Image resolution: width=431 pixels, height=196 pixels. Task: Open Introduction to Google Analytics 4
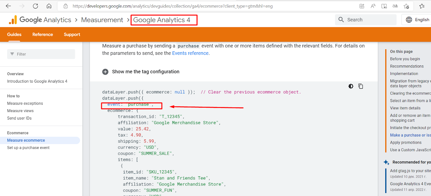point(37,81)
